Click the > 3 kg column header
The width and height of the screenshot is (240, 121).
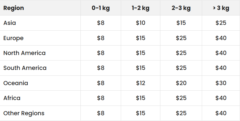[x=221, y=8]
